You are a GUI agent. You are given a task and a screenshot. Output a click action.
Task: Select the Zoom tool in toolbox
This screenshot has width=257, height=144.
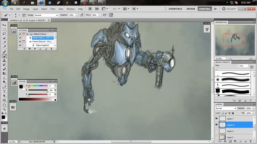[x=4, y=109]
